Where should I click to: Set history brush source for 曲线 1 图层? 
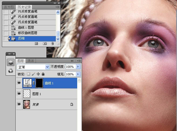pos(6,28)
